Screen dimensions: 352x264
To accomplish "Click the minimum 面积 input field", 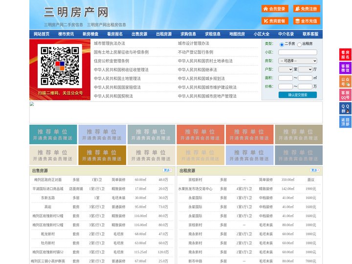I will pyautogui.click(x=286, y=78).
